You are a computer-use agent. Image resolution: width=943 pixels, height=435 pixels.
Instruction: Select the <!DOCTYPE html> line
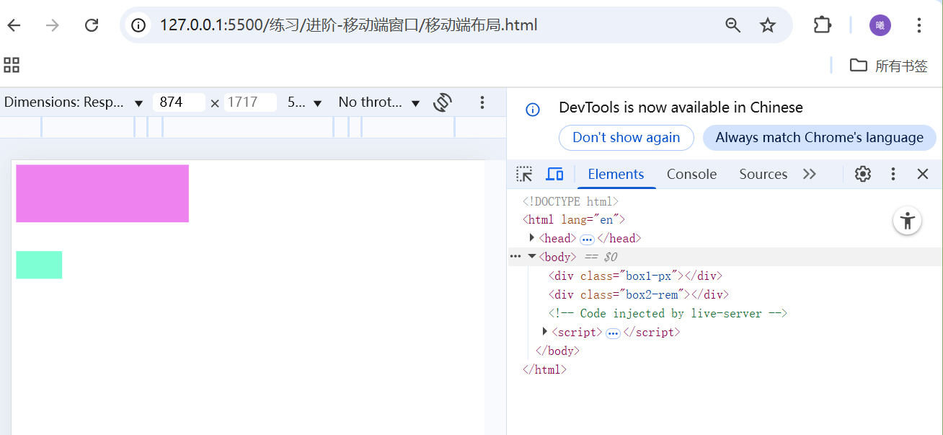point(570,201)
